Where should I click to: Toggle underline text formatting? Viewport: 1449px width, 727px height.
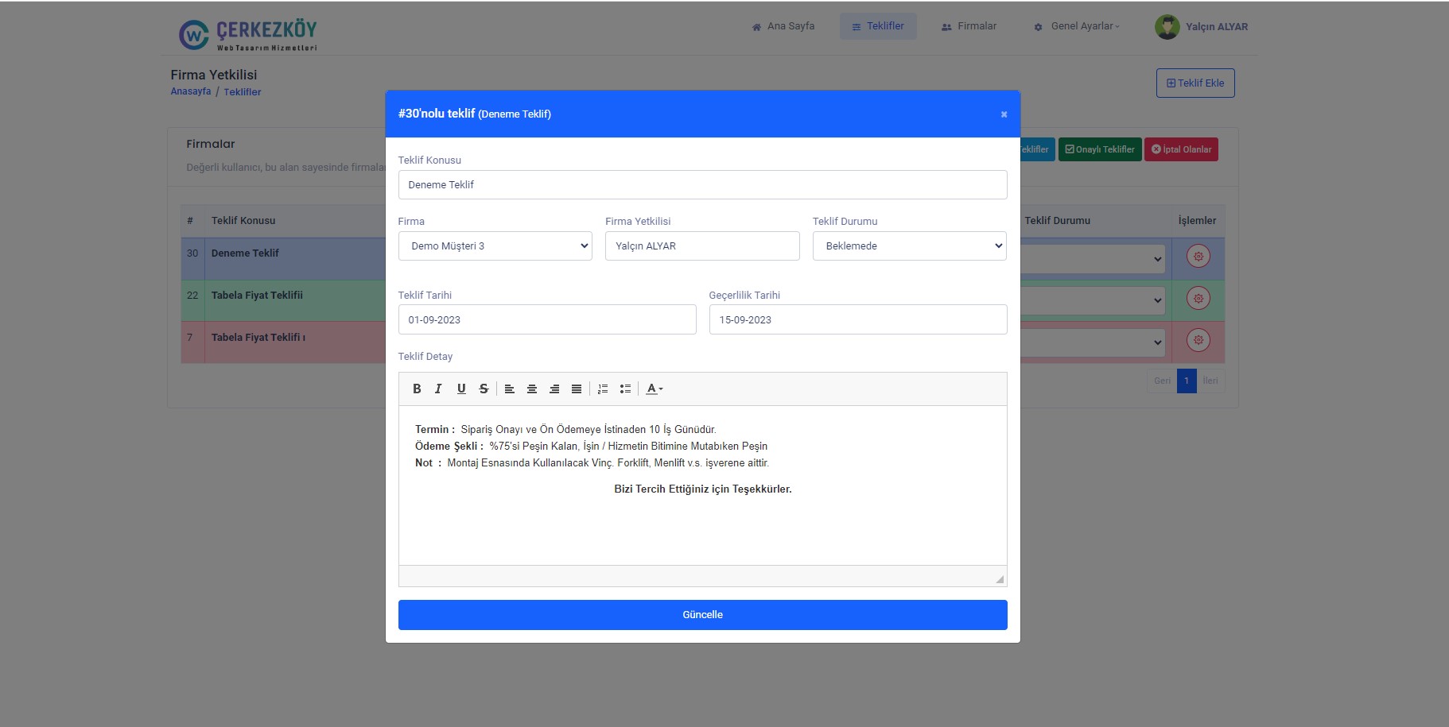(x=461, y=389)
